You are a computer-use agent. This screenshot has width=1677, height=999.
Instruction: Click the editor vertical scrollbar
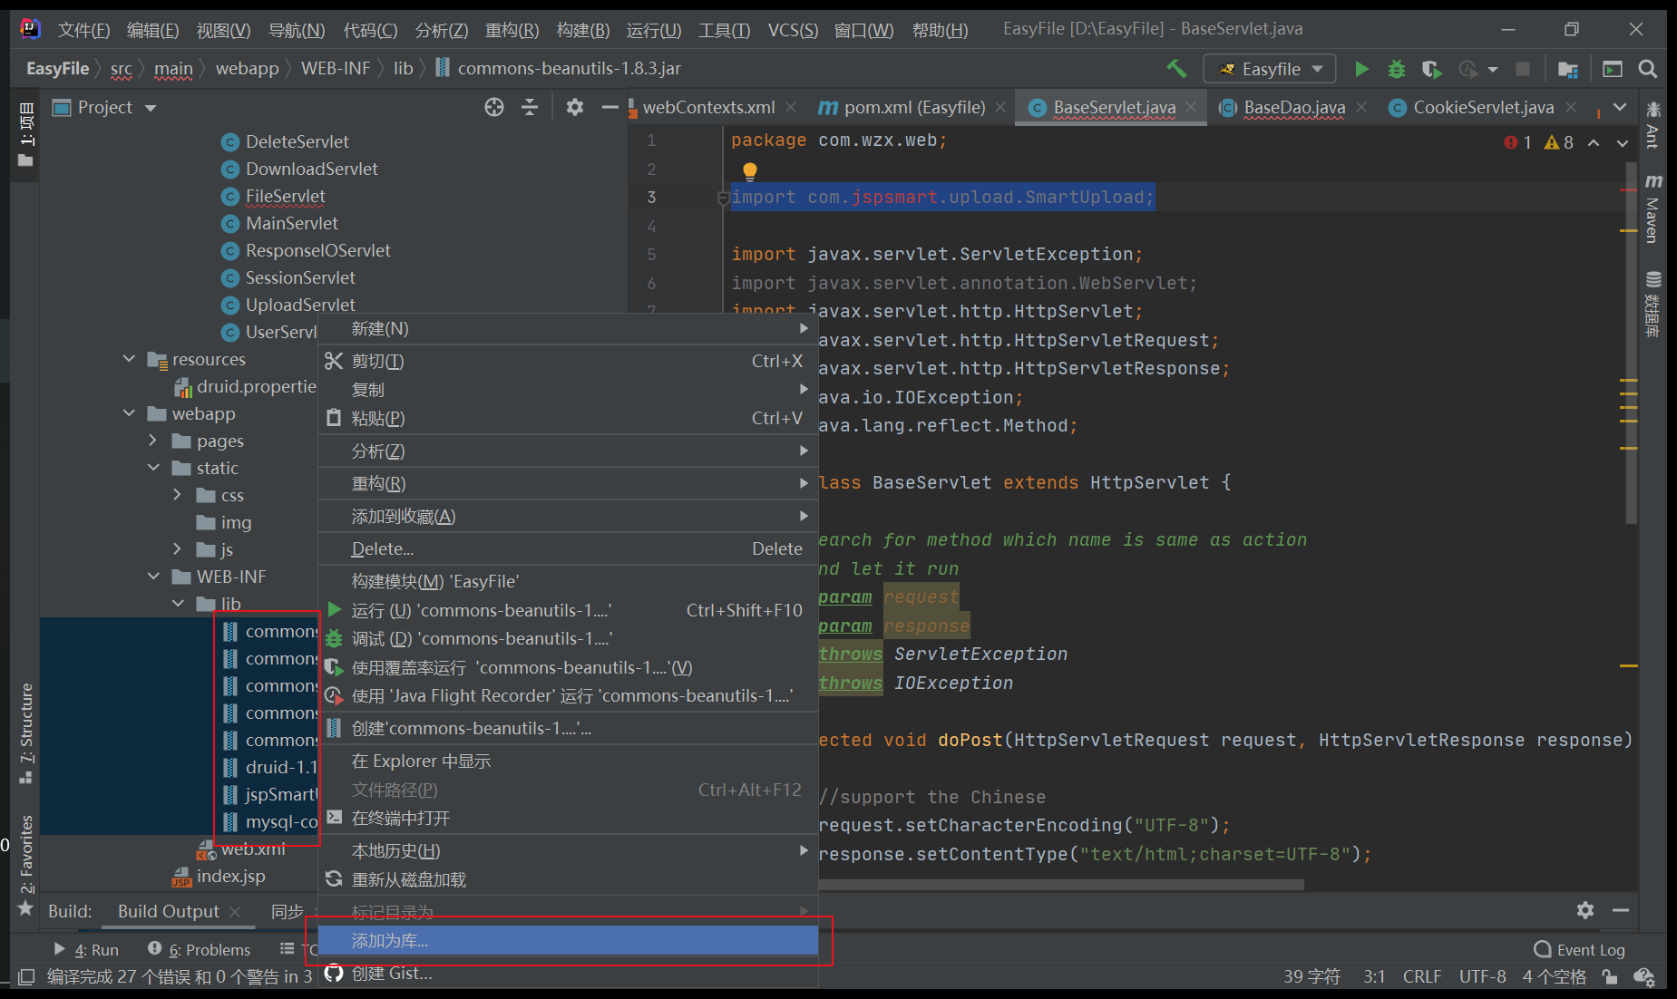pos(1631,344)
